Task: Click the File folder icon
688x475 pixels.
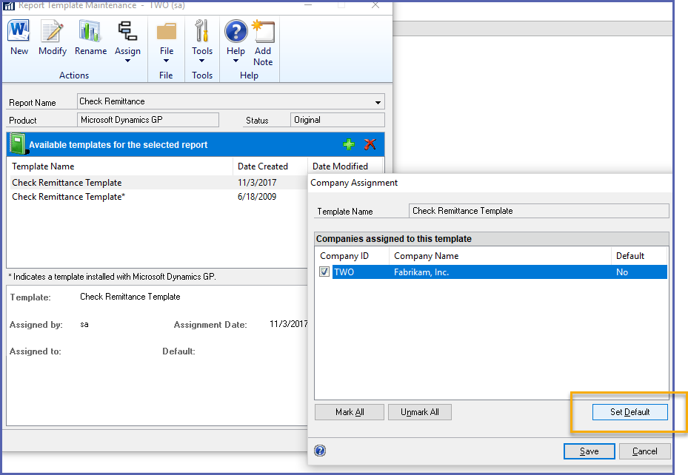Action: click(x=167, y=31)
